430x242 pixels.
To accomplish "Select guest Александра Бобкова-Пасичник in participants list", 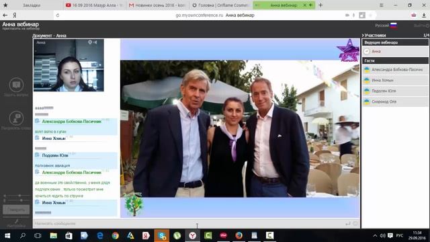I will coord(395,70).
